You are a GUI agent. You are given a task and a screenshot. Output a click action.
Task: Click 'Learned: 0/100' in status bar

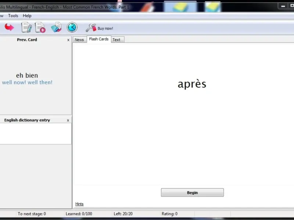(79, 214)
